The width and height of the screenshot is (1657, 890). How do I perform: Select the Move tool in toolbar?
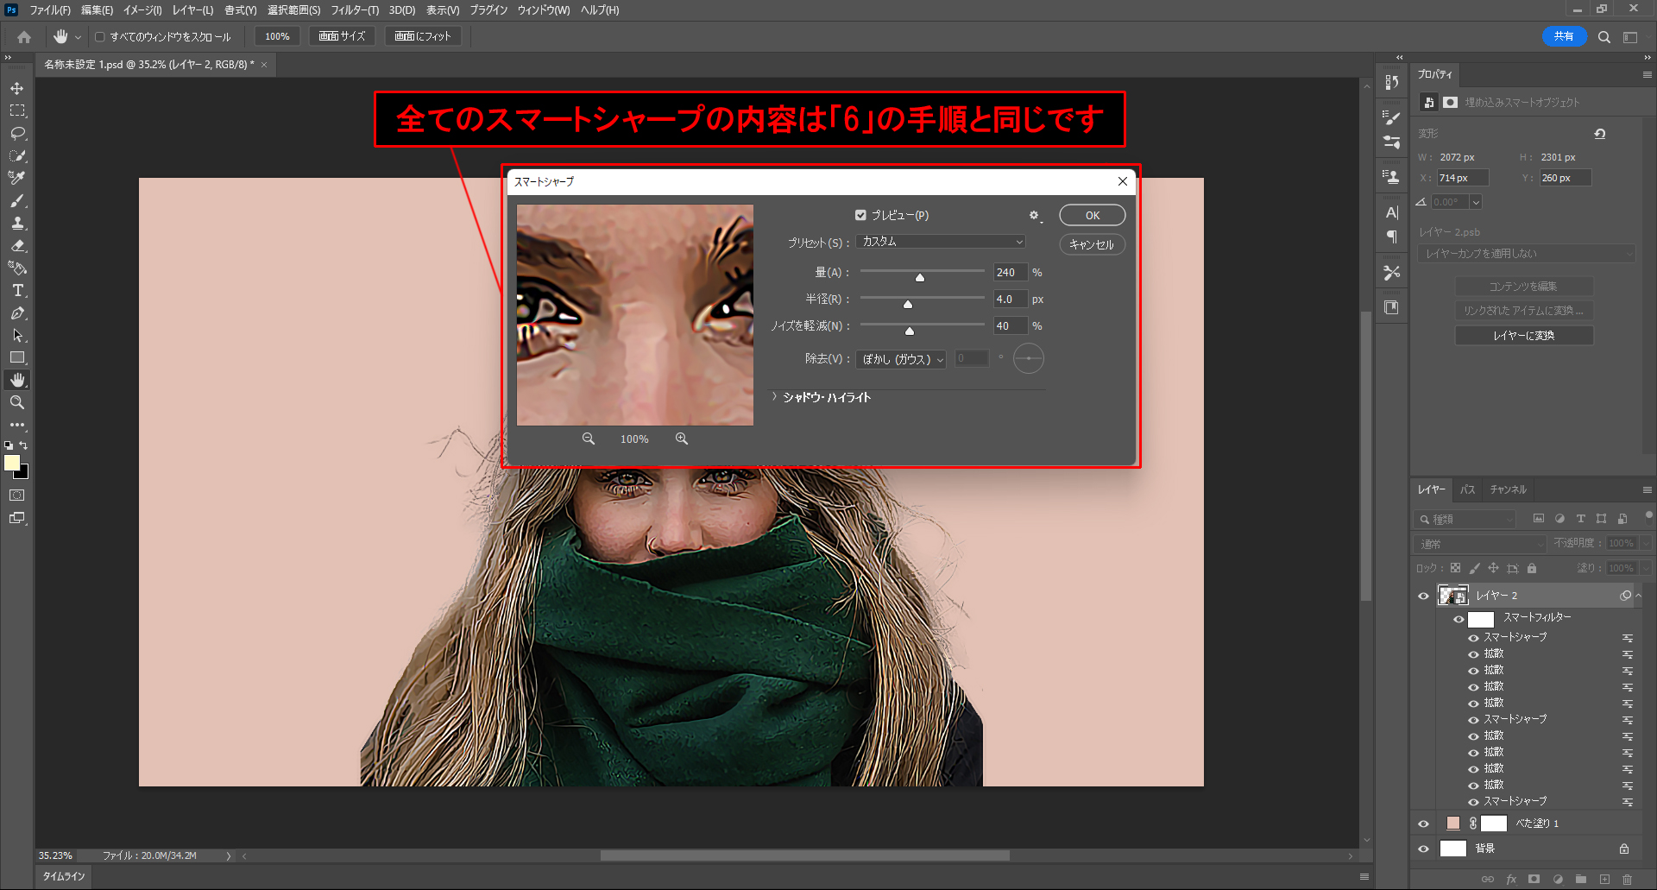point(17,88)
